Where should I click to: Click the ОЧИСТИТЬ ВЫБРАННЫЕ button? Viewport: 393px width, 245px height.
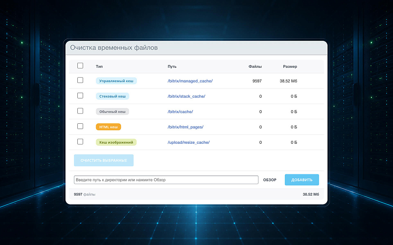104,160
